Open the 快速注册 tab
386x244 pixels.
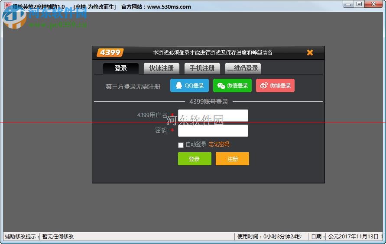pyautogui.click(x=162, y=68)
